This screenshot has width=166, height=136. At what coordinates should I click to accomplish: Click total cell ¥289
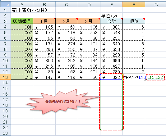(112, 72)
